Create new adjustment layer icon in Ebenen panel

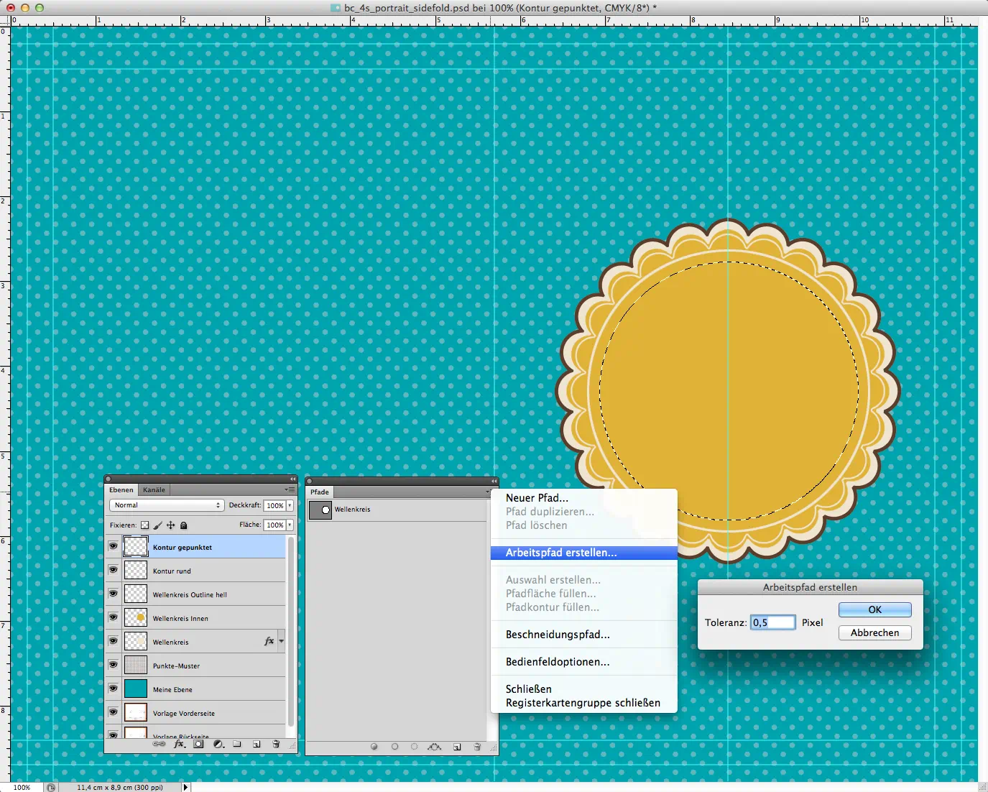(x=218, y=745)
